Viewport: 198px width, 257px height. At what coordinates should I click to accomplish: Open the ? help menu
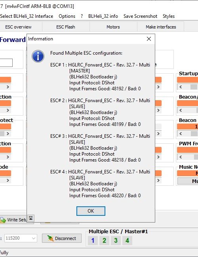pos(82,16)
